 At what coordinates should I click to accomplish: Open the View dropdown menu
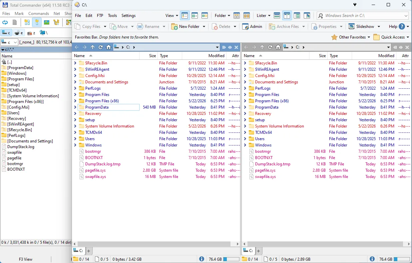[x=172, y=15]
